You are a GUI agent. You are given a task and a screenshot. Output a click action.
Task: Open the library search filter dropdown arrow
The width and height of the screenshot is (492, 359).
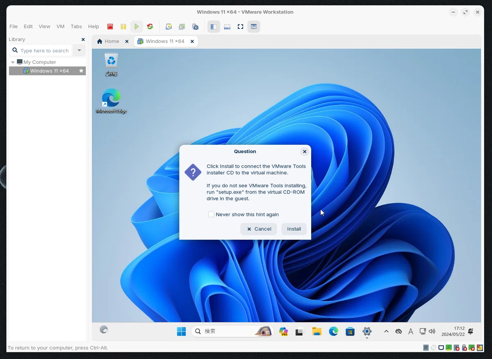(x=79, y=50)
